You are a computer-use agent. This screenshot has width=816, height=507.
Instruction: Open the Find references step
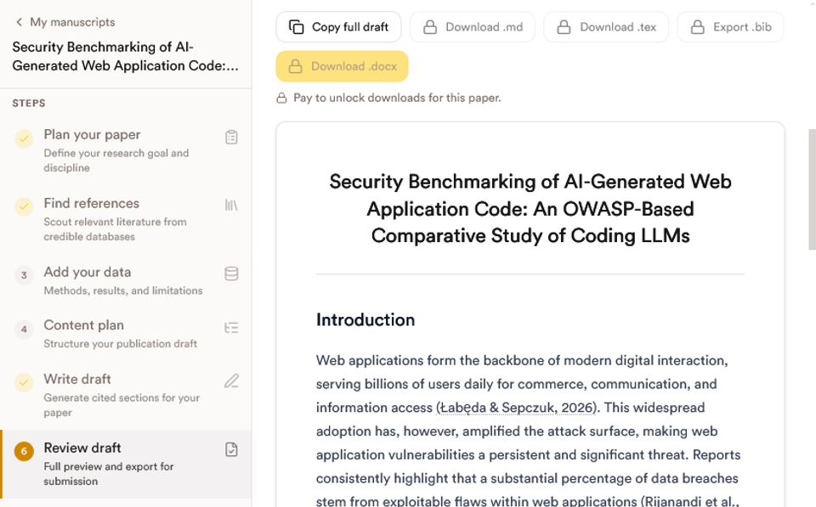pos(126,219)
